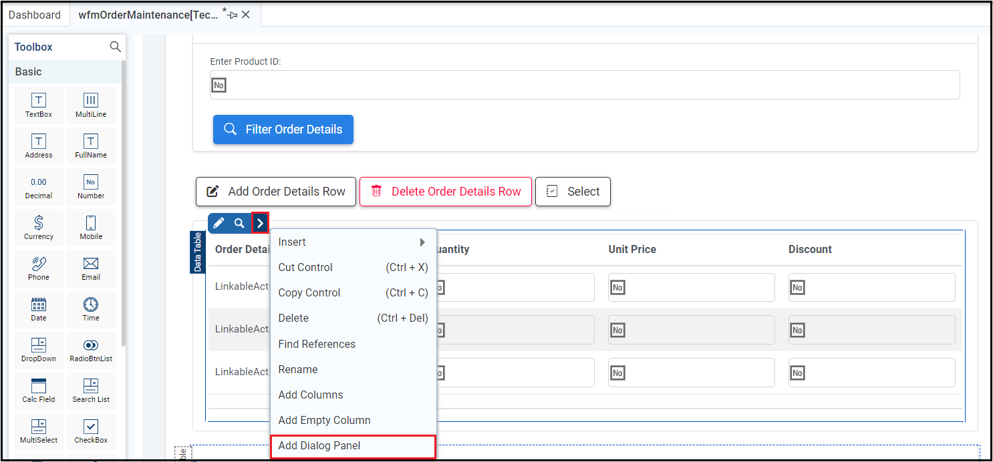
Task: Select the CheckBox toolbox control
Action: pyautogui.click(x=90, y=431)
